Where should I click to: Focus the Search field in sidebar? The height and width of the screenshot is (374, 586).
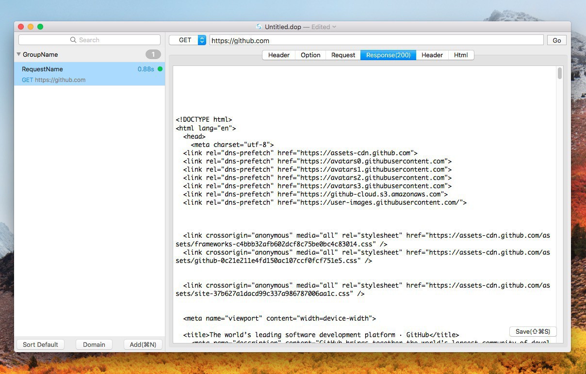(x=89, y=40)
